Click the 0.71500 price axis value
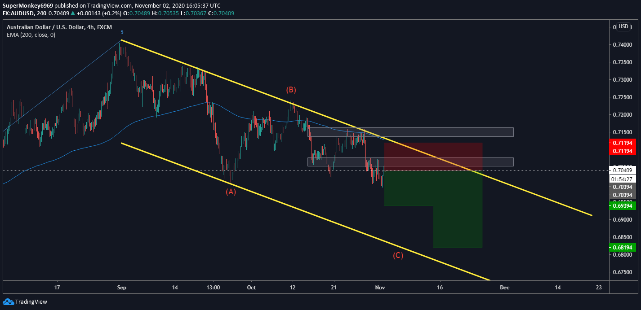641x310 pixels. (x=623, y=132)
